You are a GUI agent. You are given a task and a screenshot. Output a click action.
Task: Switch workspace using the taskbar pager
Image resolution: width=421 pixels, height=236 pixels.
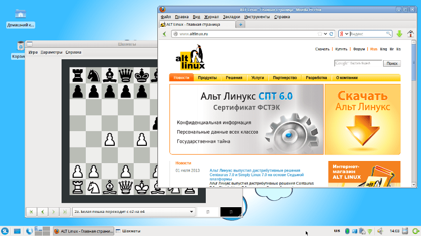[x=42, y=231]
